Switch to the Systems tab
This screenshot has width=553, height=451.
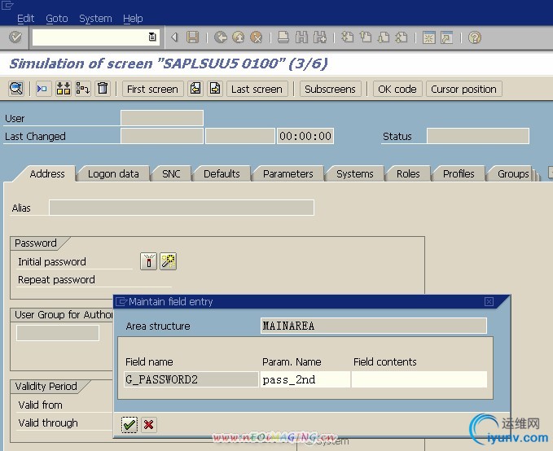click(x=355, y=174)
